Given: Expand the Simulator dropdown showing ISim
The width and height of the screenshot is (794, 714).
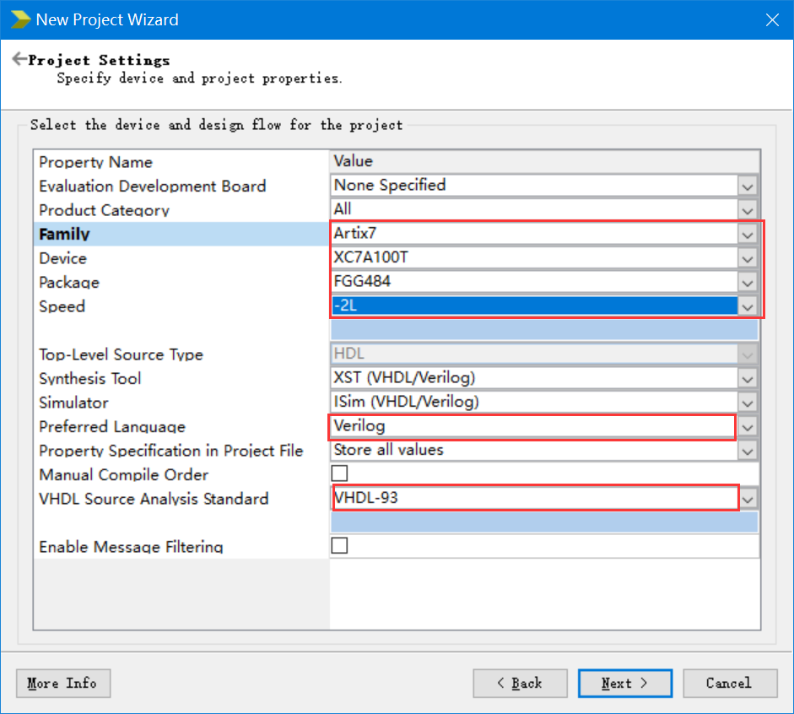Looking at the screenshot, I should [748, 403].
